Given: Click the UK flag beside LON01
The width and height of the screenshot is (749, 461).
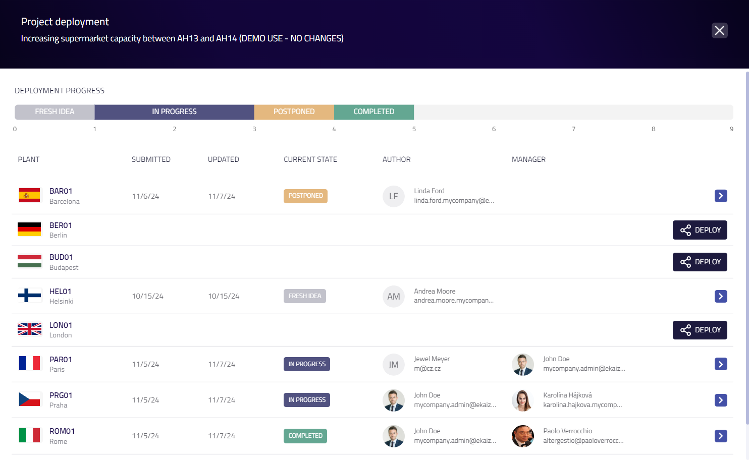Looking at the screenshot, I should point(29,329).
